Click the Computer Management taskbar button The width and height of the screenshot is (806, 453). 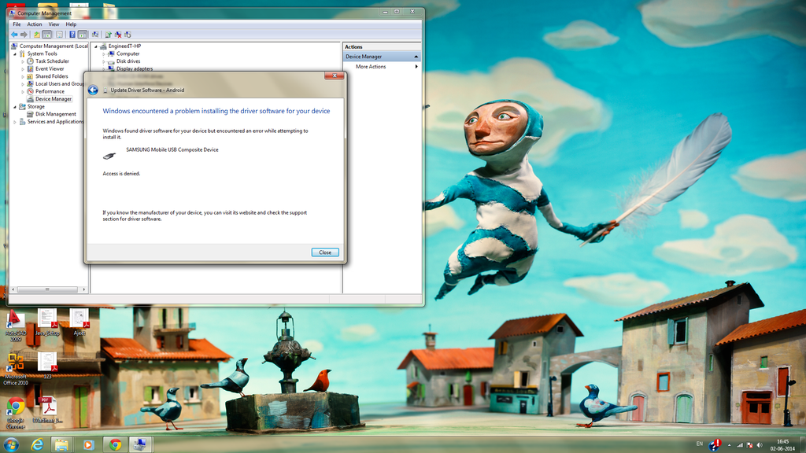point(140,444)
